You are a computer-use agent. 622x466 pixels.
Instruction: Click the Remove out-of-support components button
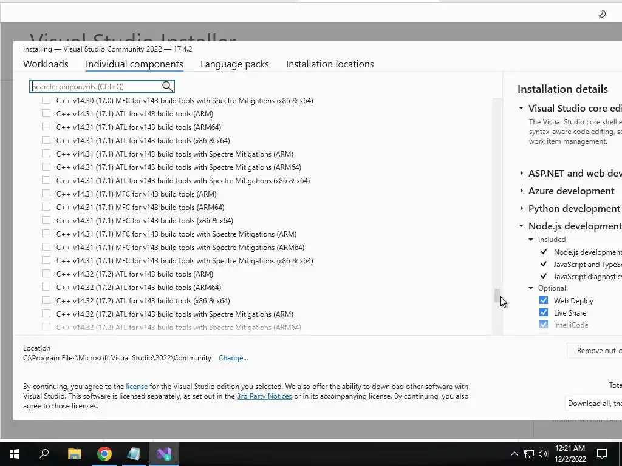[x=595, y=351]
